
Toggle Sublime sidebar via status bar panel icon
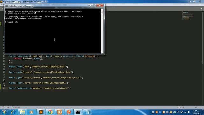point(3,107)
